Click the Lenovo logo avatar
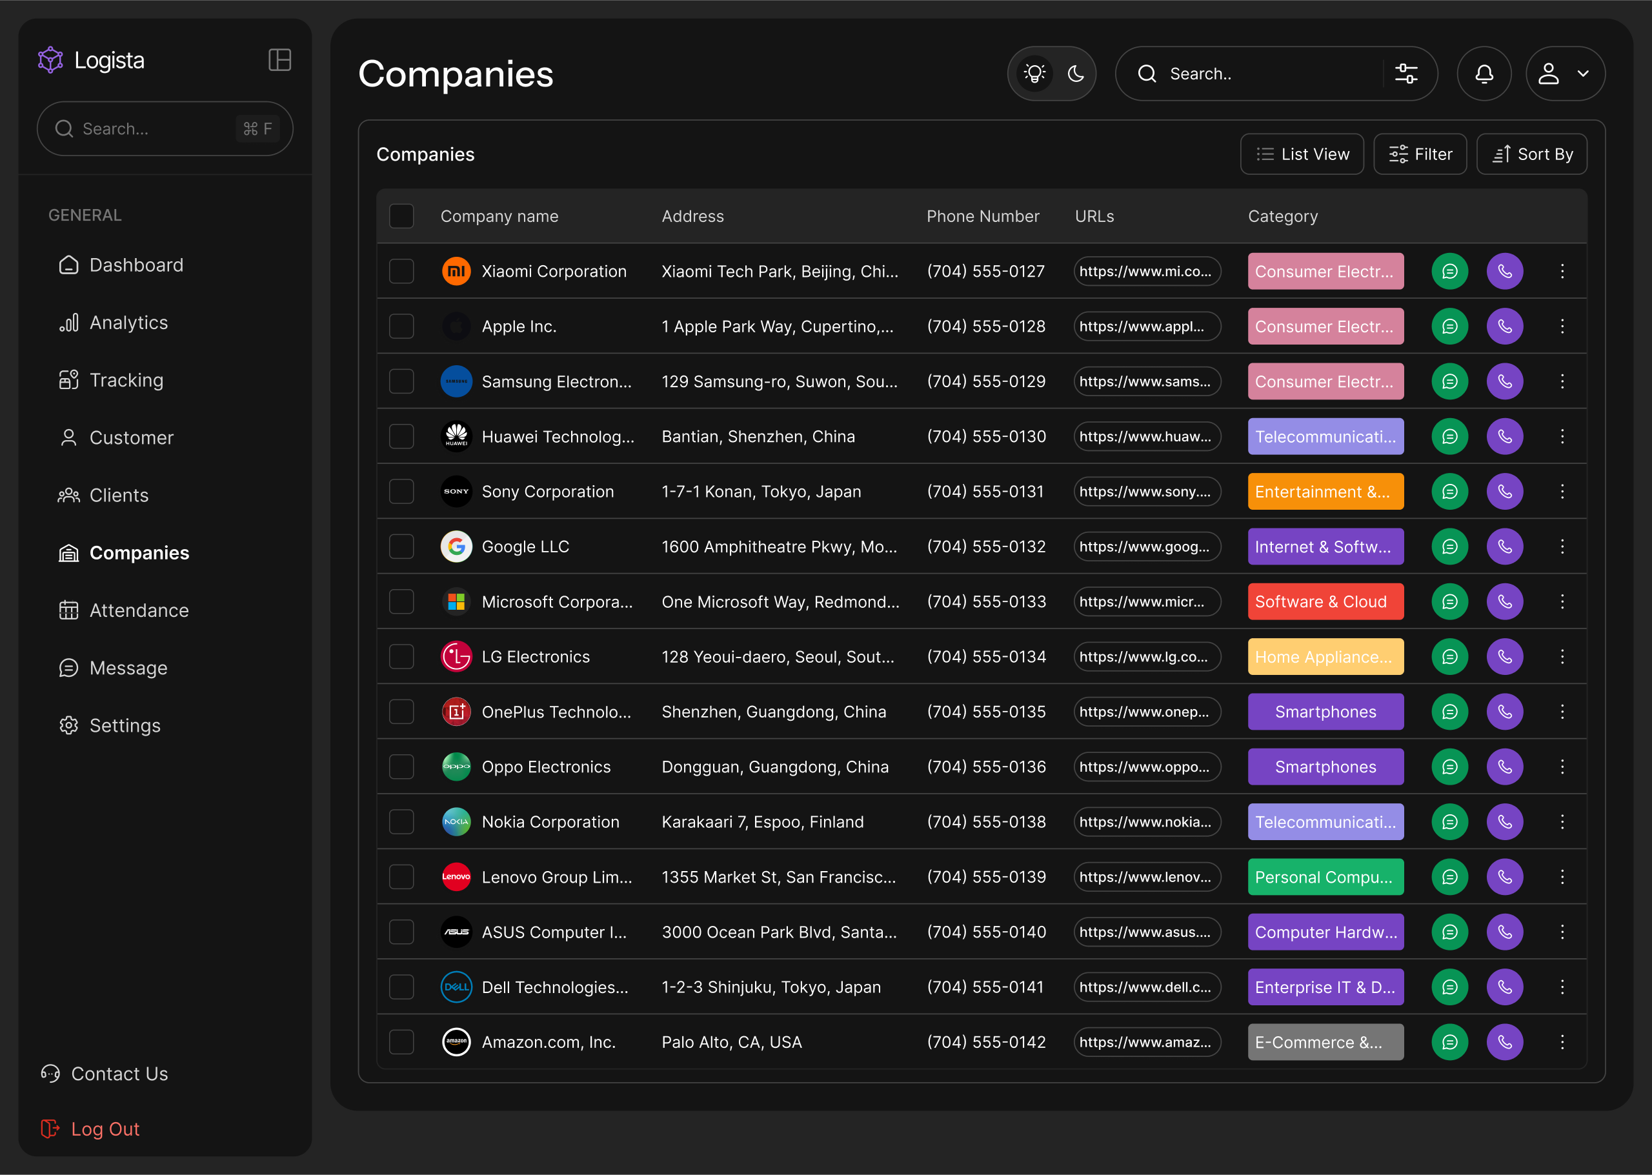 tap(456, 877)
